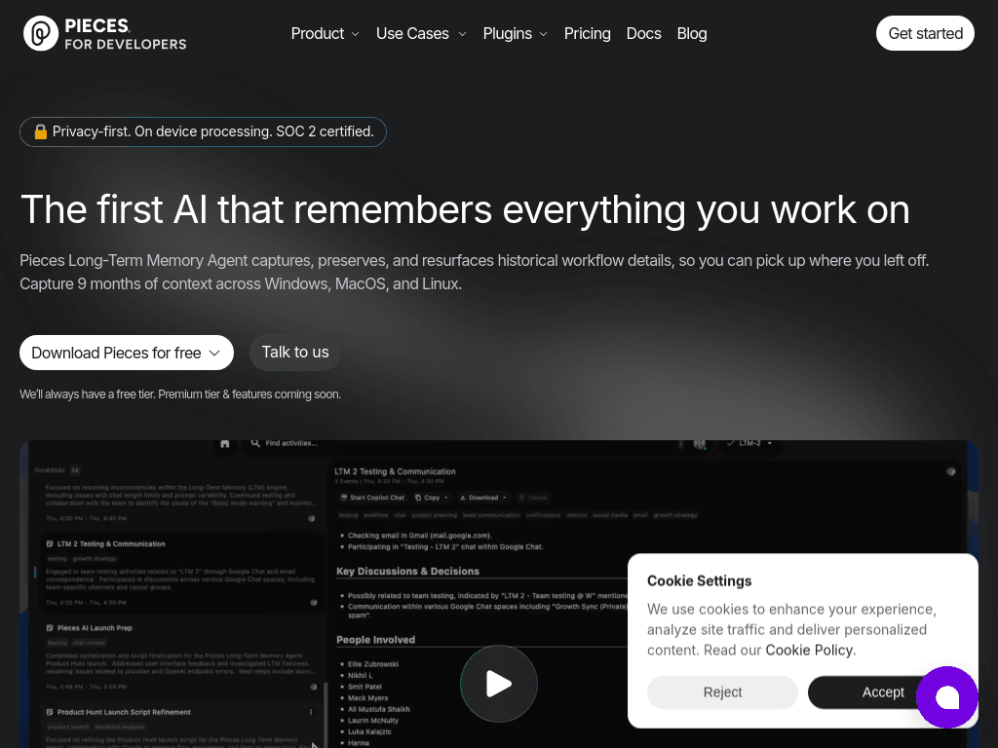Click the home icon in app preview
Image resolution: width=998 pixels, height=748 pixels.
[225, 443]
